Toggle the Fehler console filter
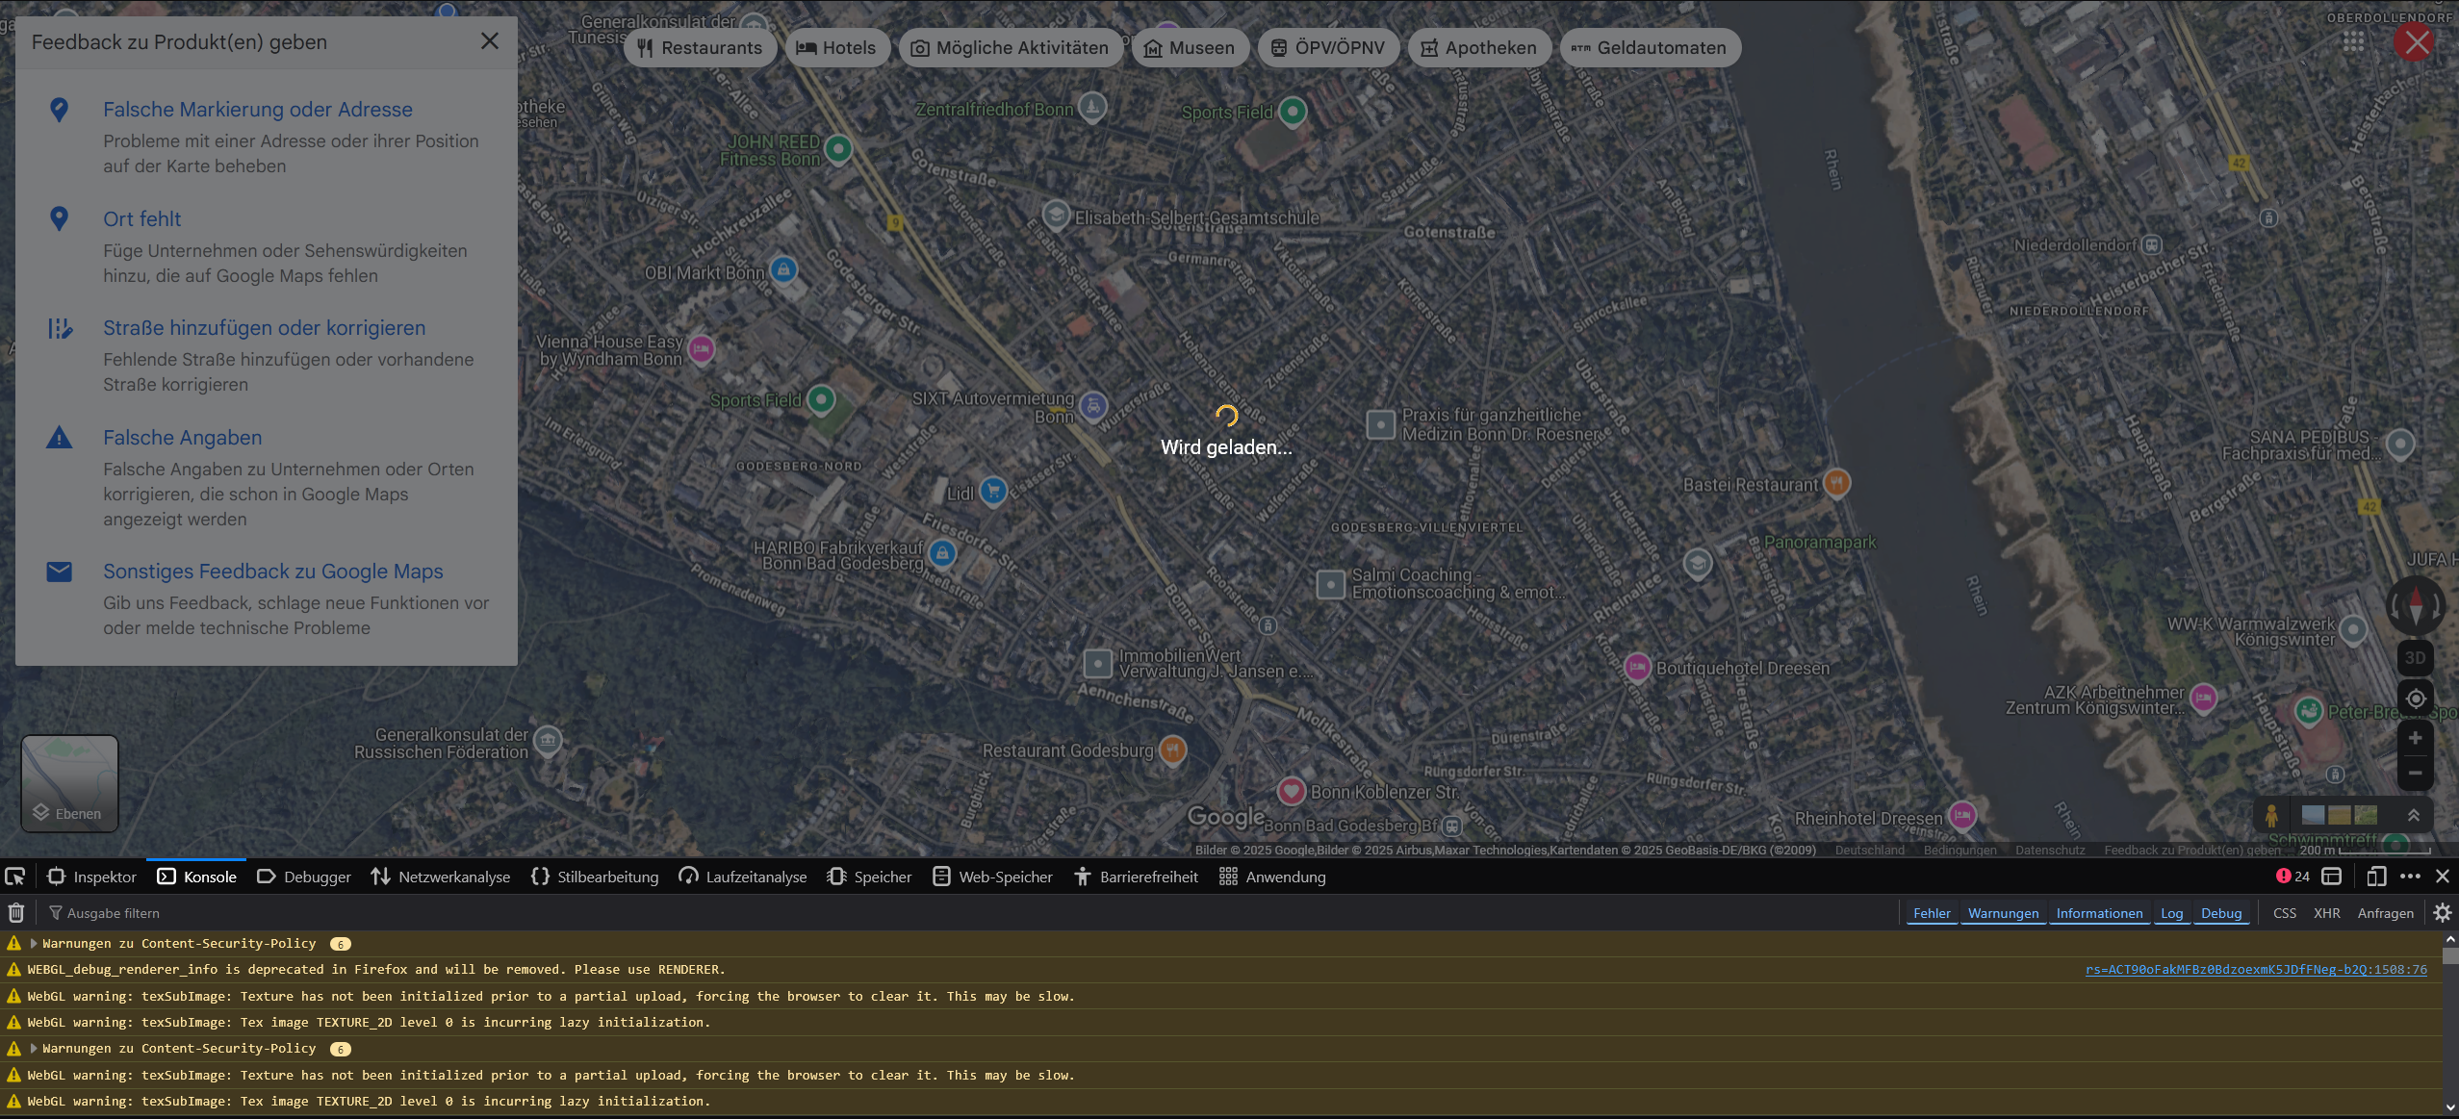The image size is (2459, 1119). pos(1932,913)
